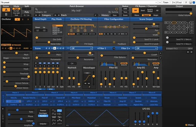Viewport: 196px width, 127px height.
Task: Mute oscillator 1 in the mixer
Action: [36, 63]
